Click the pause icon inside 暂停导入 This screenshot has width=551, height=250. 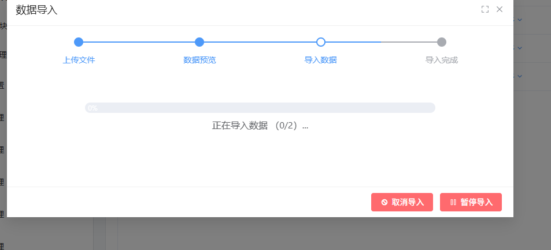tap(453, 202)
